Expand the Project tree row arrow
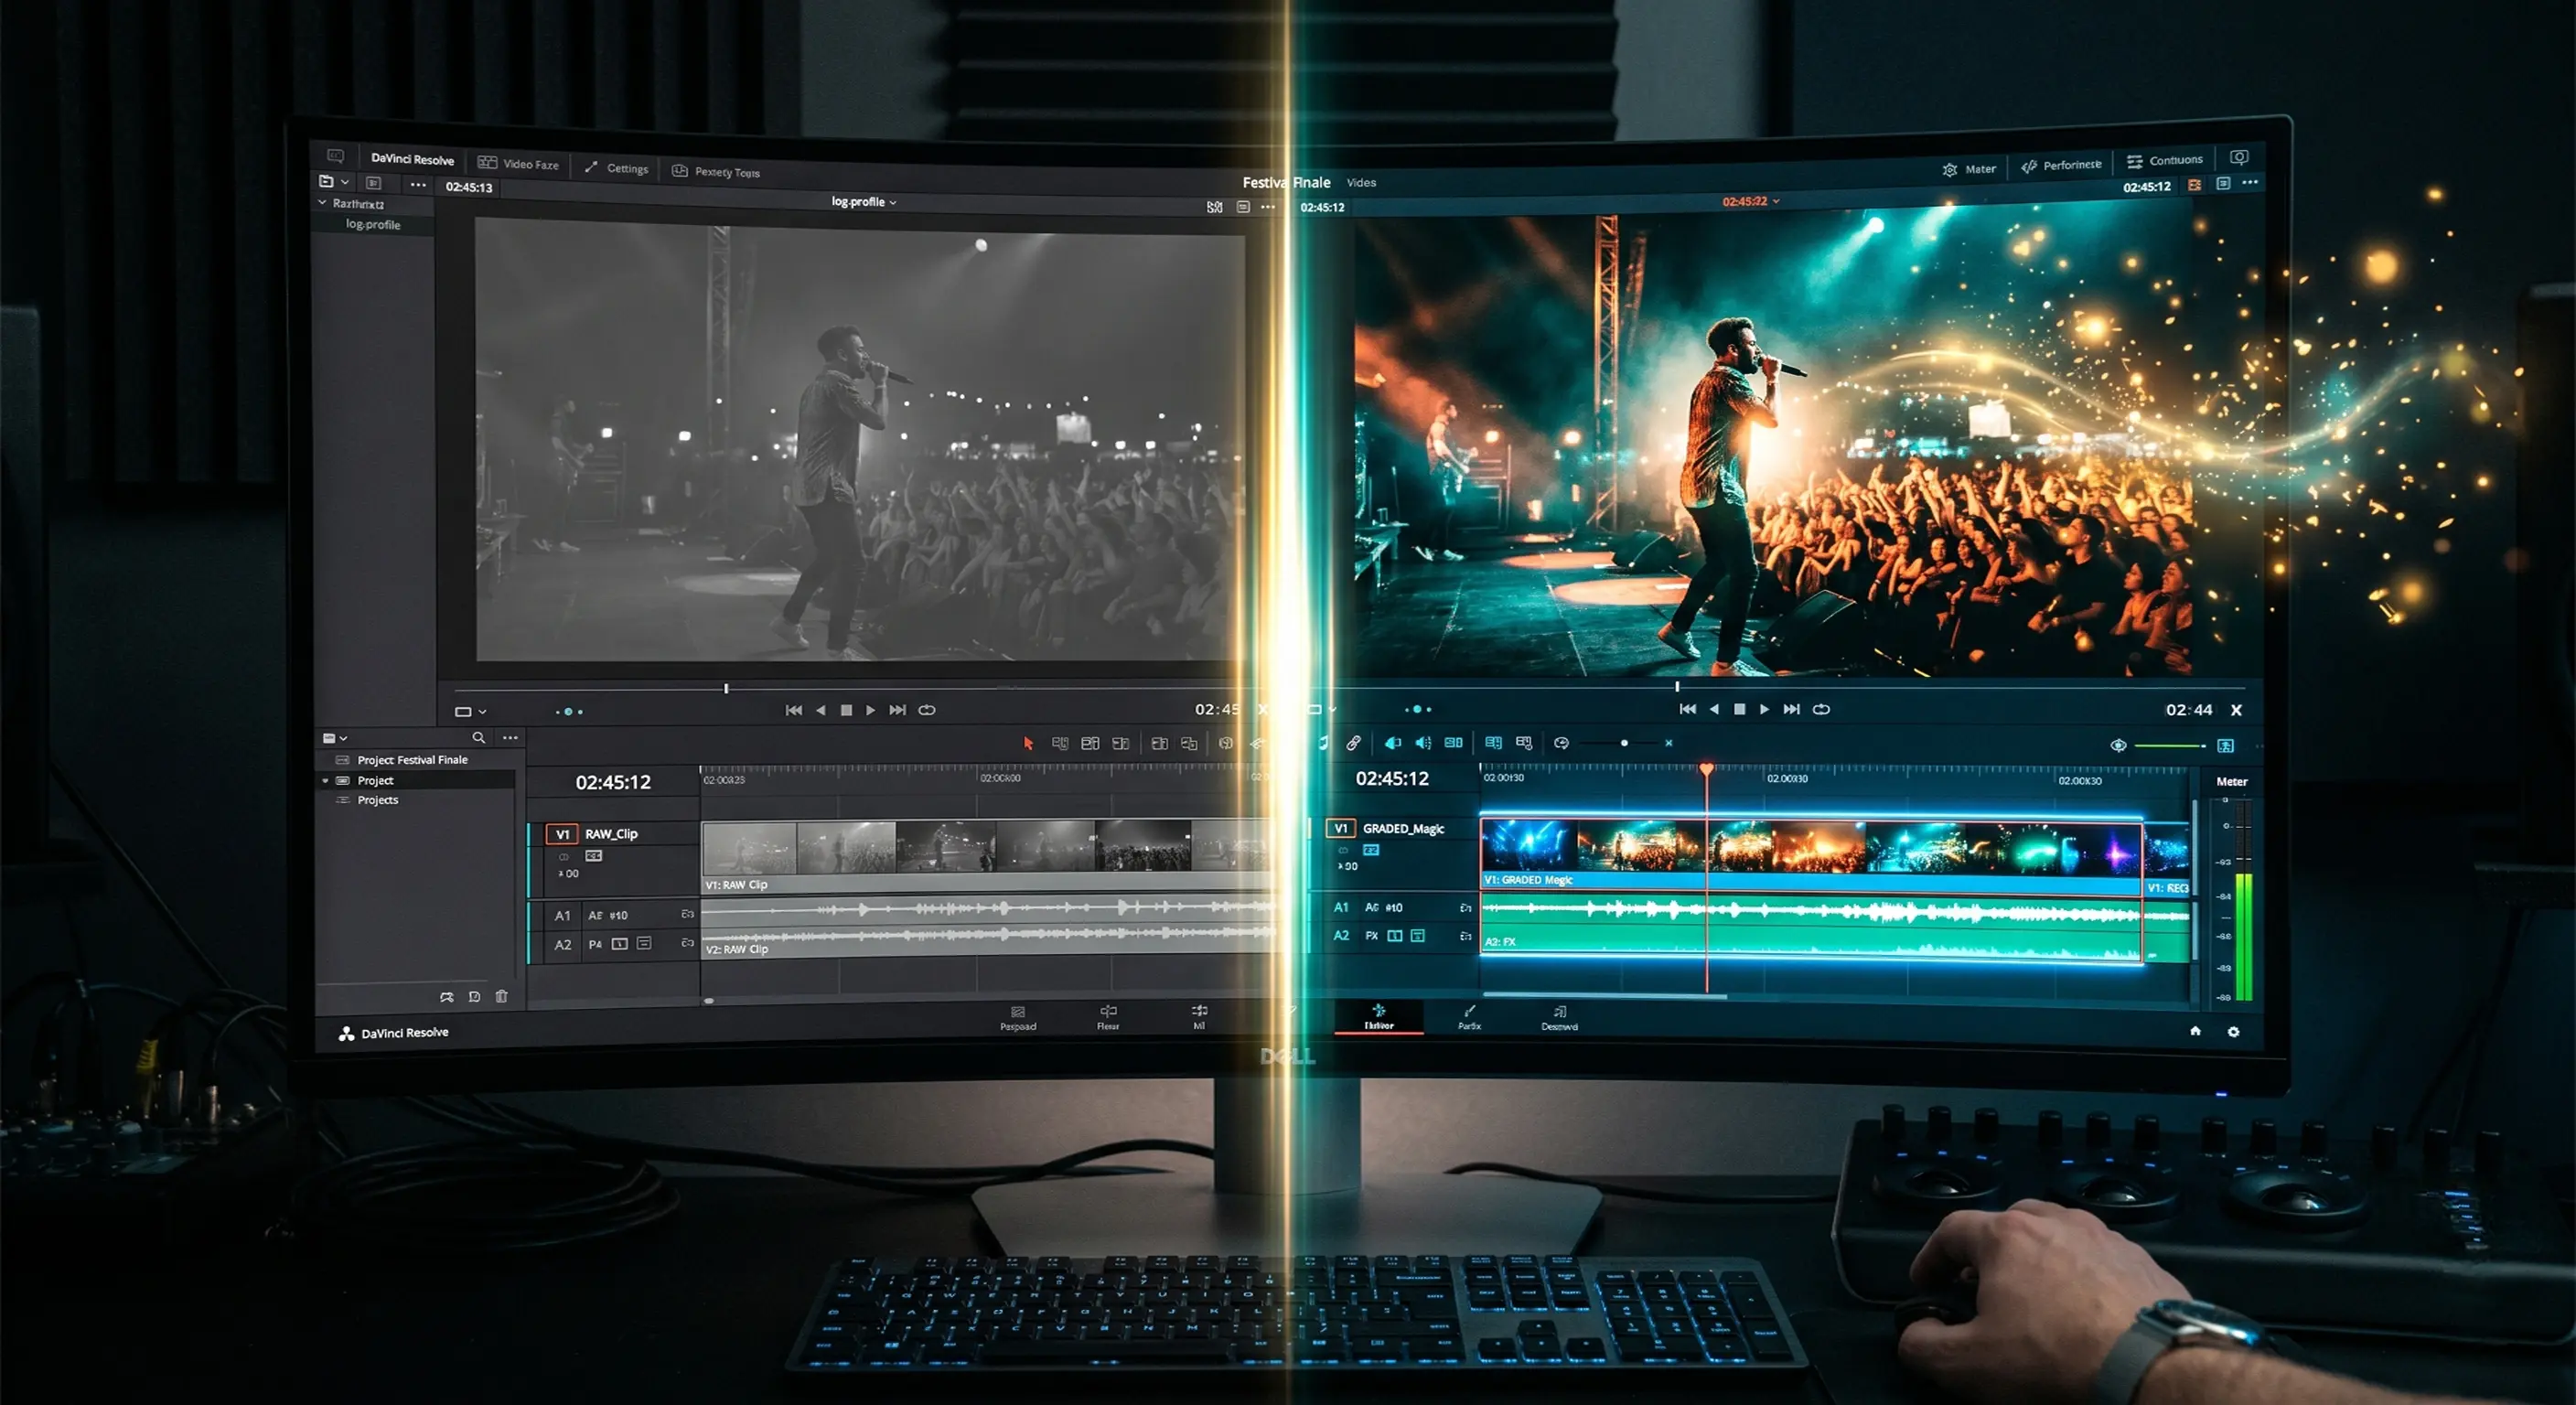 pyautogui.click(x=326, y=780)
